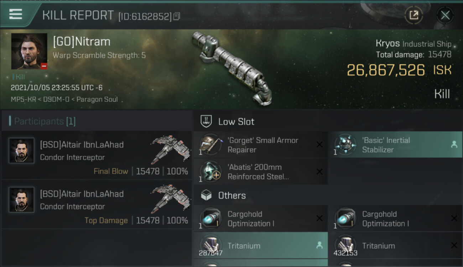Select the 'Basic' Inertial Stabilizer item
This screenshot has width=463, height=267.
pyautogui.click(x=395, y=145)
